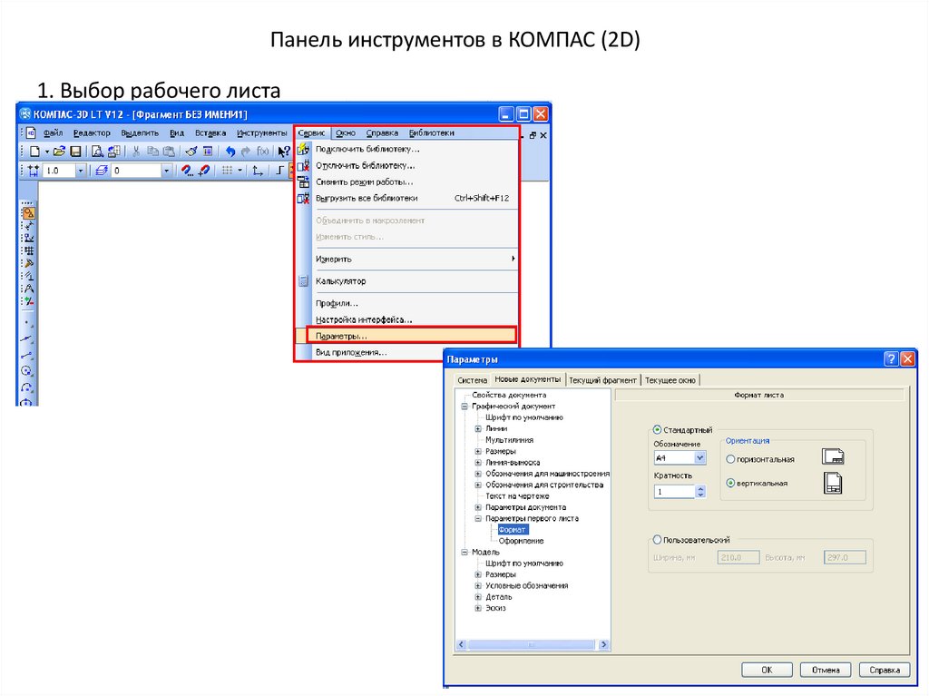Click the local coordinate system icon
Image resolution: width=929 pixels, height=696 pixels.
(258, 171)
